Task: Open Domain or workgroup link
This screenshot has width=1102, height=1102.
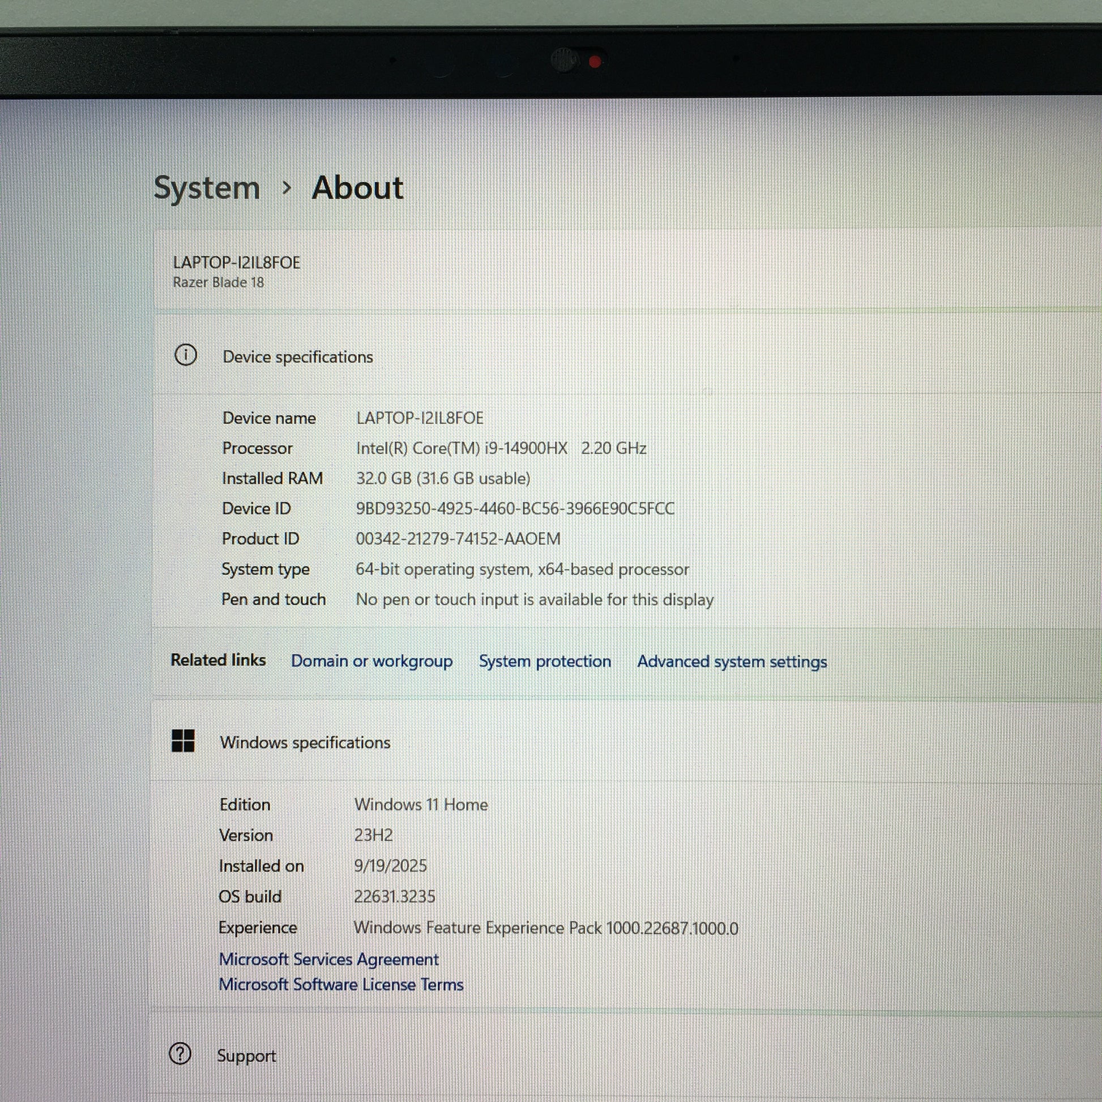Action: [371, 660]
